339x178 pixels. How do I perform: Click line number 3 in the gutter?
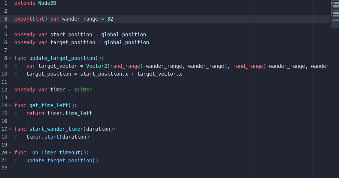click(6, 19)
